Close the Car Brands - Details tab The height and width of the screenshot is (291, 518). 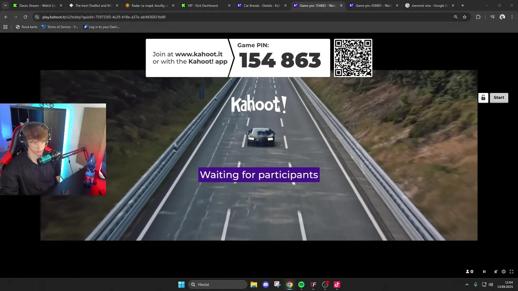(x=285, y=6)
